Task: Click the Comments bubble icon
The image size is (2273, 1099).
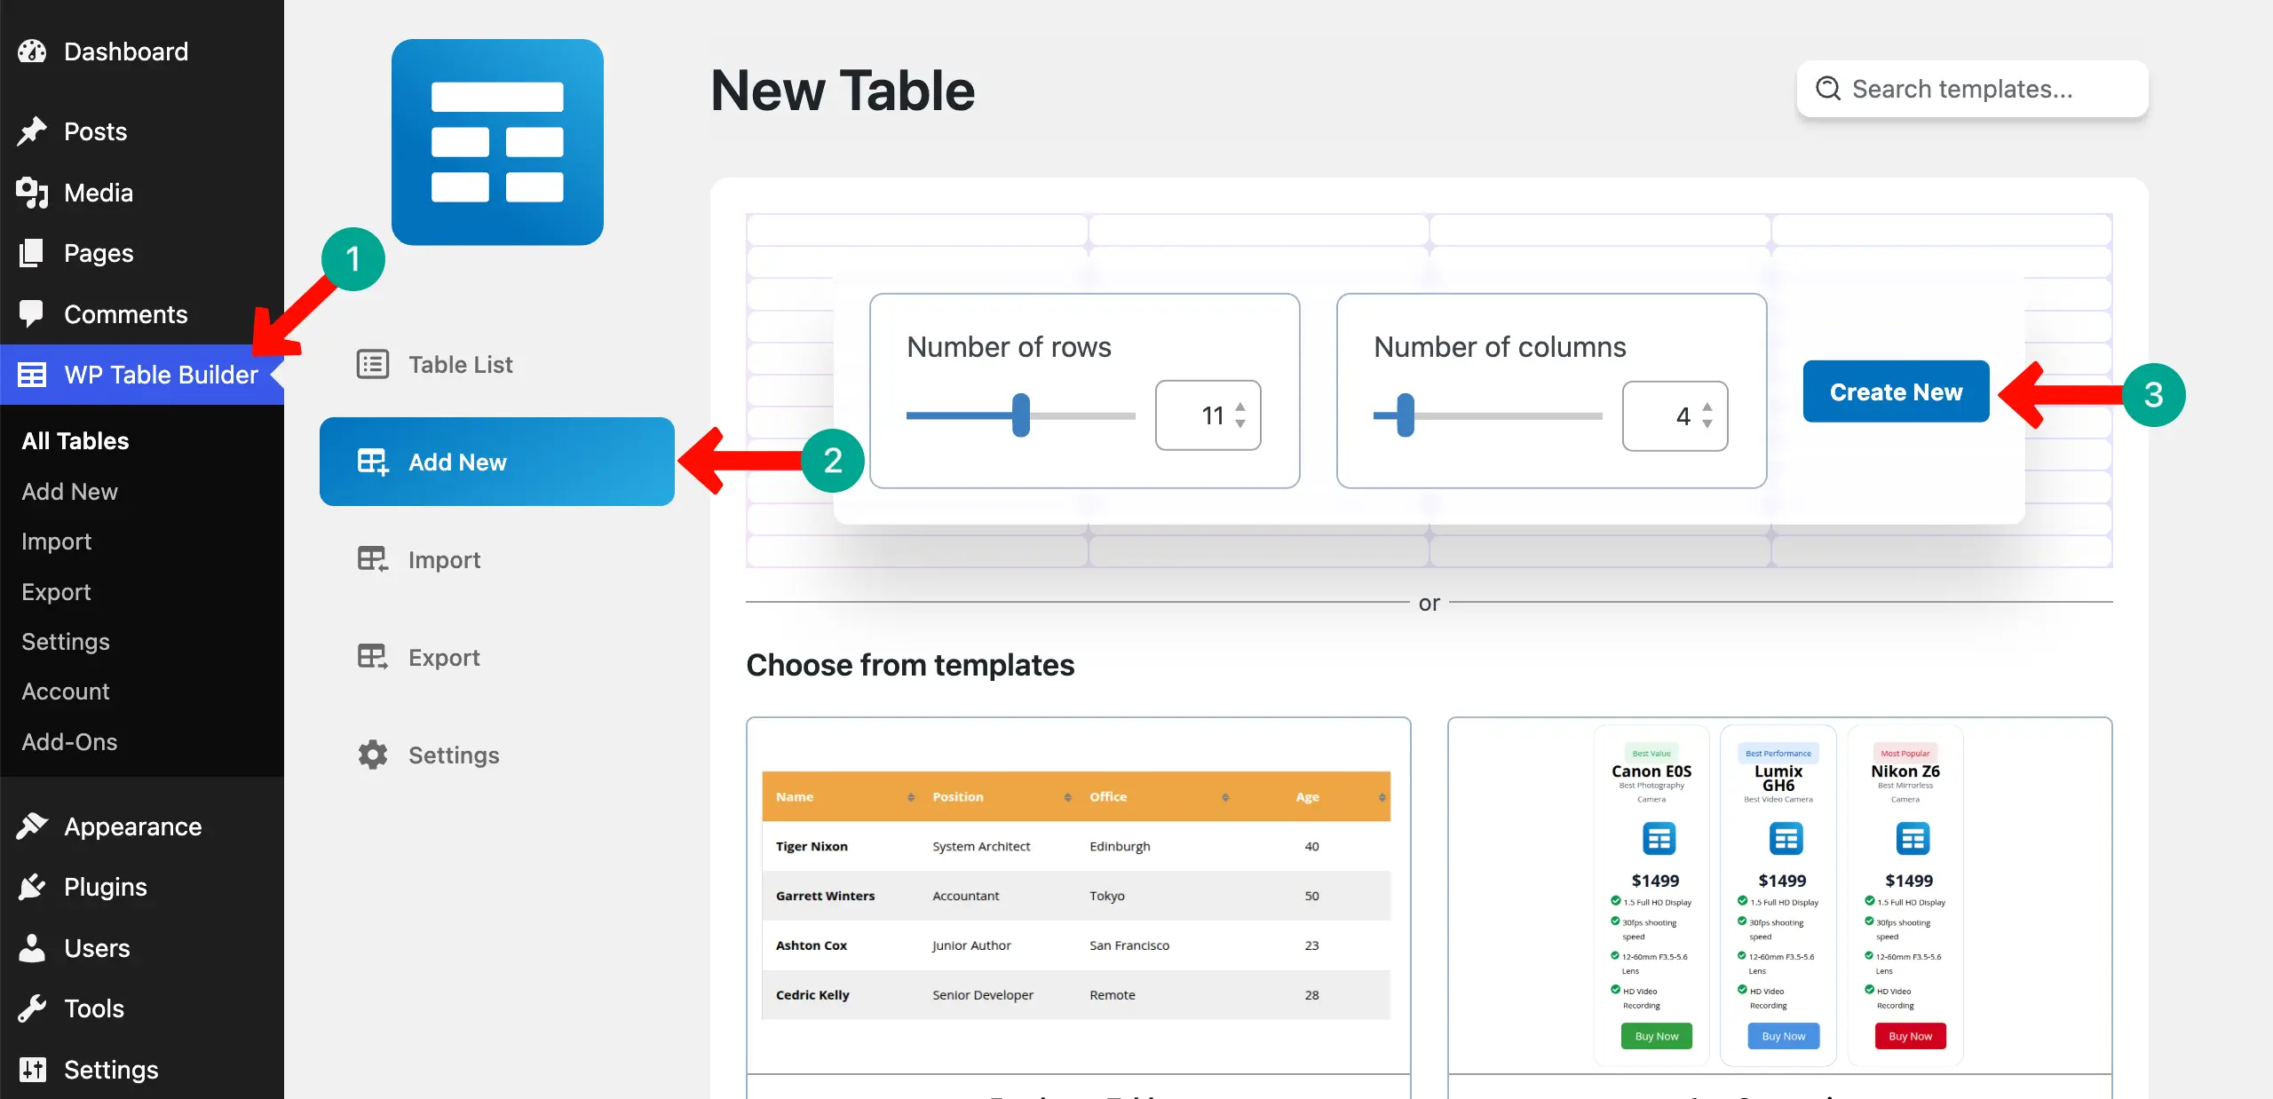Action: tap(31, 313)
